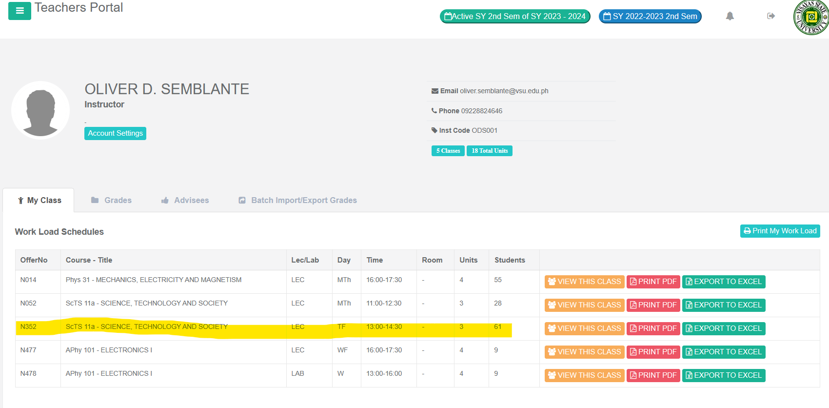The width and height of the screenshot is (829, 408).
Task: Export N014 Phys 31 to Excel
Action: pyautogui.click(x=723, y=282)
